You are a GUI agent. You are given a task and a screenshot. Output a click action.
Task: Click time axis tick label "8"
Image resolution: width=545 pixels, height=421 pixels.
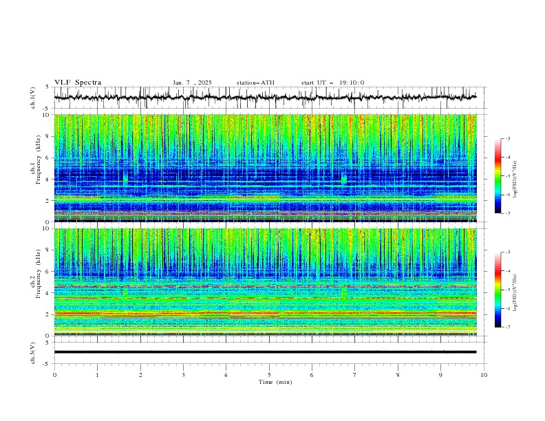pos(398,375)
